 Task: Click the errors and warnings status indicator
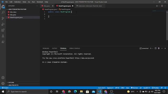5,88
